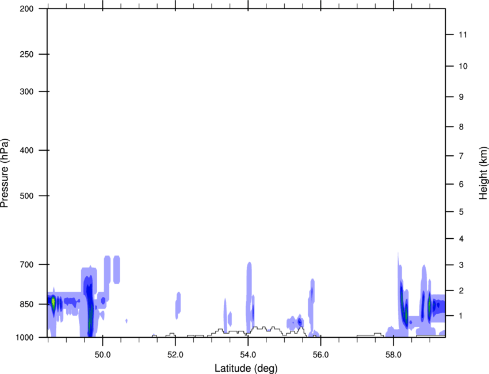Image resolution: width=489 pixels, height=374 pixels.
Task: Click the 4 km height label
Action: 461,239
